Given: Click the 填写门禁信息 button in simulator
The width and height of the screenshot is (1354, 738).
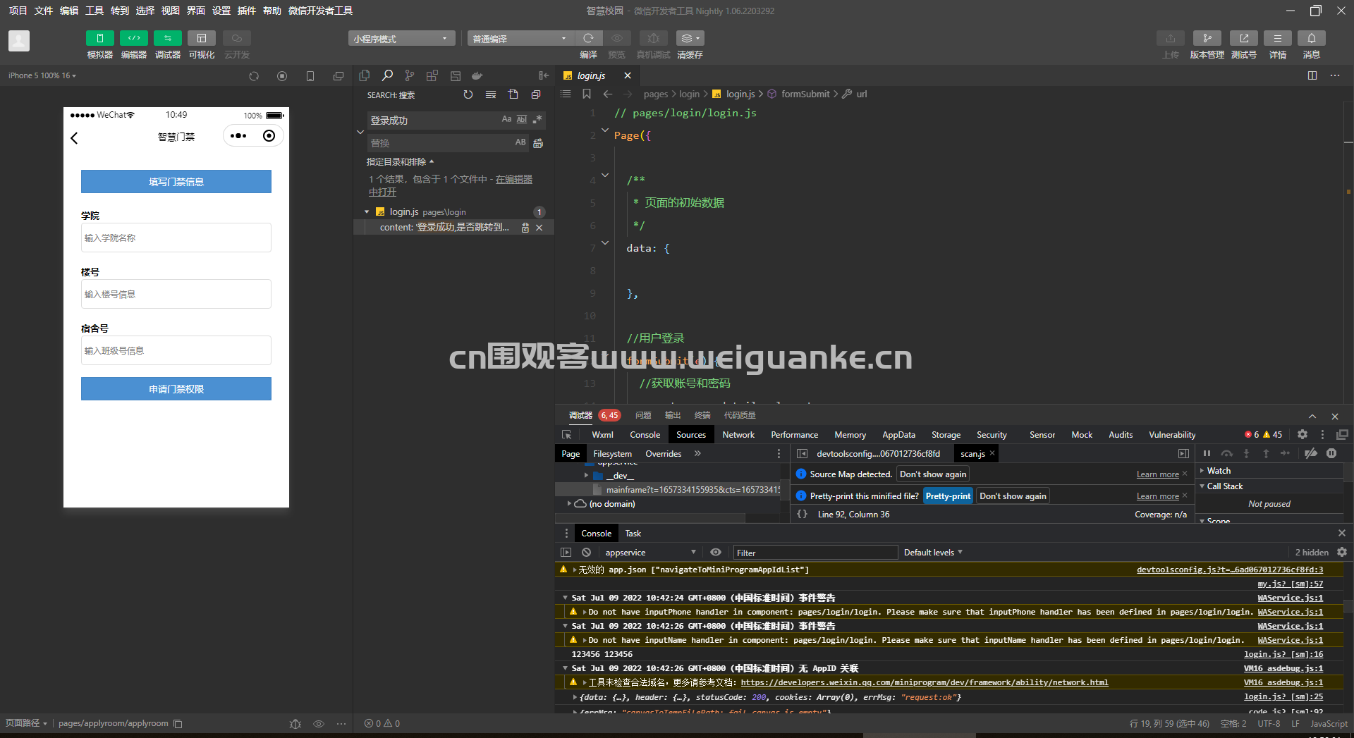Looking at the screenshot, I should (176, 182).
